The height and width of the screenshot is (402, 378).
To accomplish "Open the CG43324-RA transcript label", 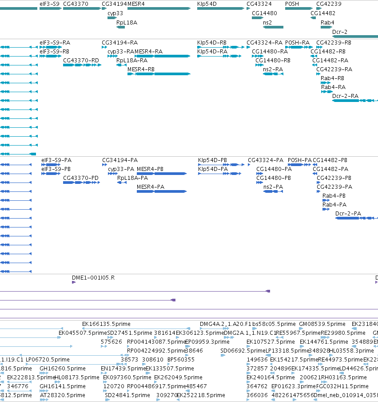I will coord(264,43).
